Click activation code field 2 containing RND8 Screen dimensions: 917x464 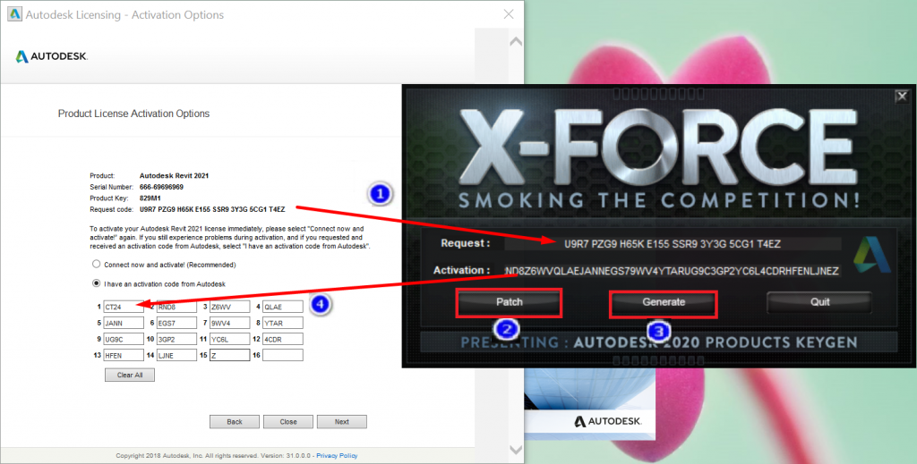click(x=176, y=307)
